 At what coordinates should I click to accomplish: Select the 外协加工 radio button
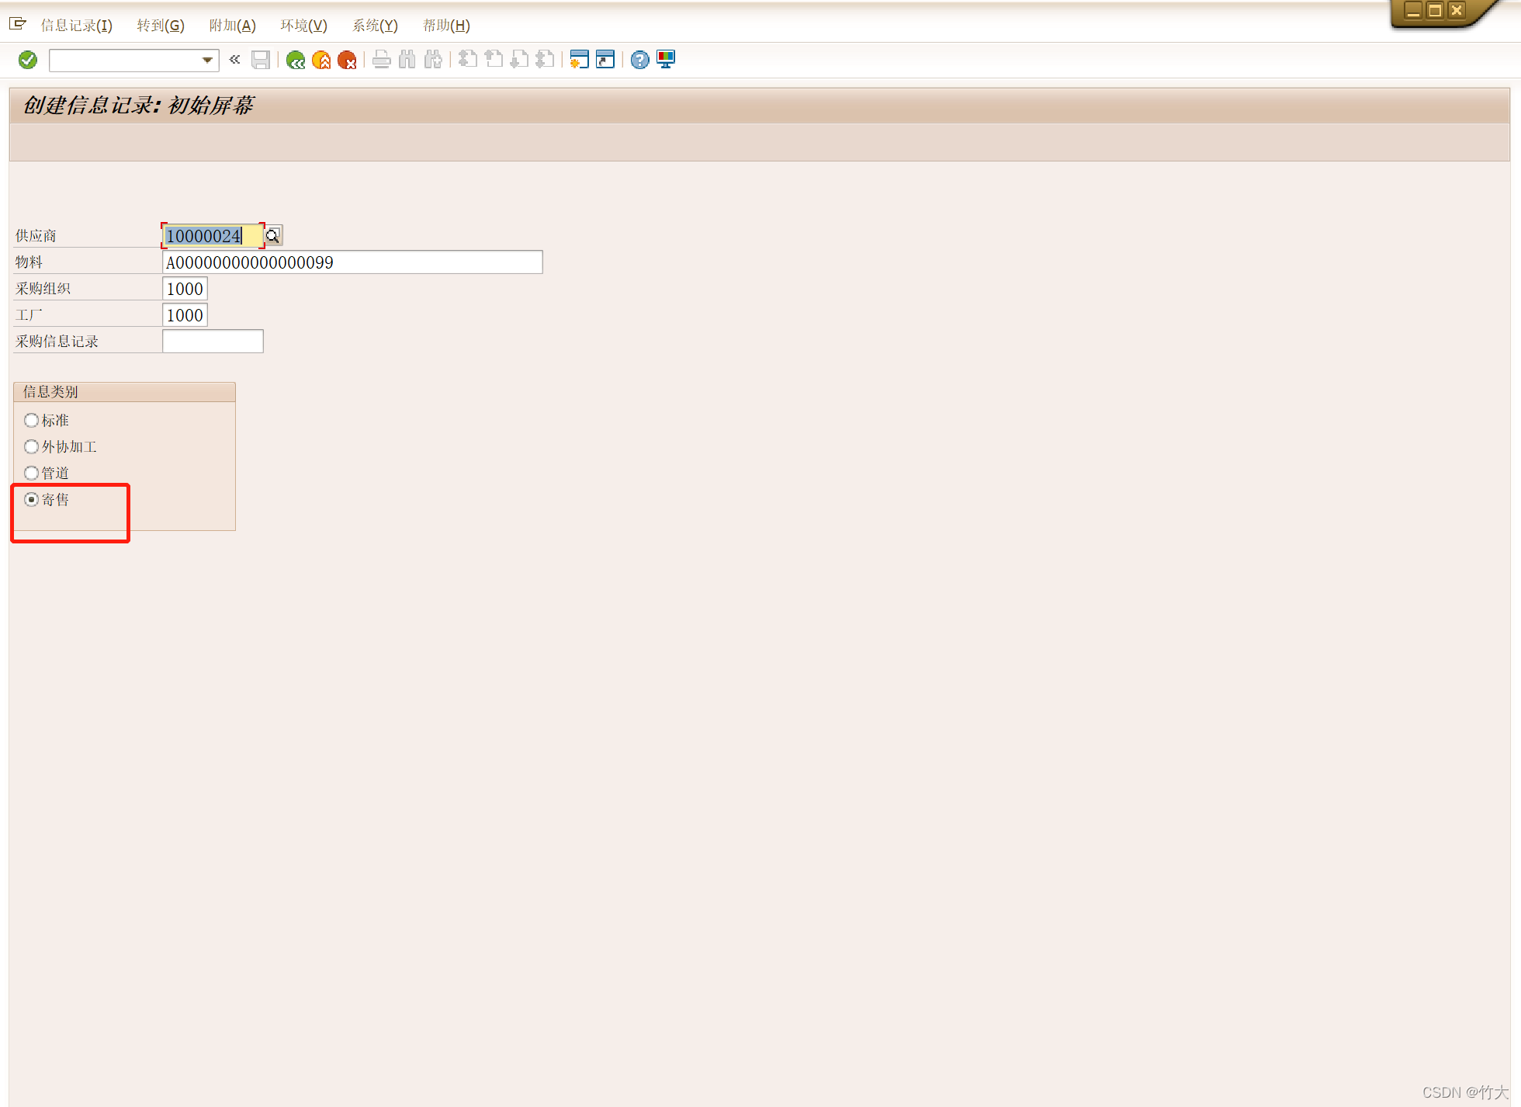[31, 446]
